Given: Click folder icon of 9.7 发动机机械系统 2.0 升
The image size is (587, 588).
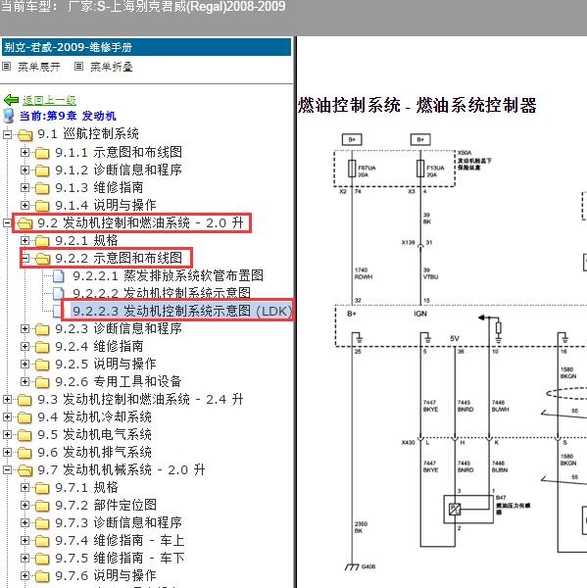Looking at the screenshot, I should (24, 470).
